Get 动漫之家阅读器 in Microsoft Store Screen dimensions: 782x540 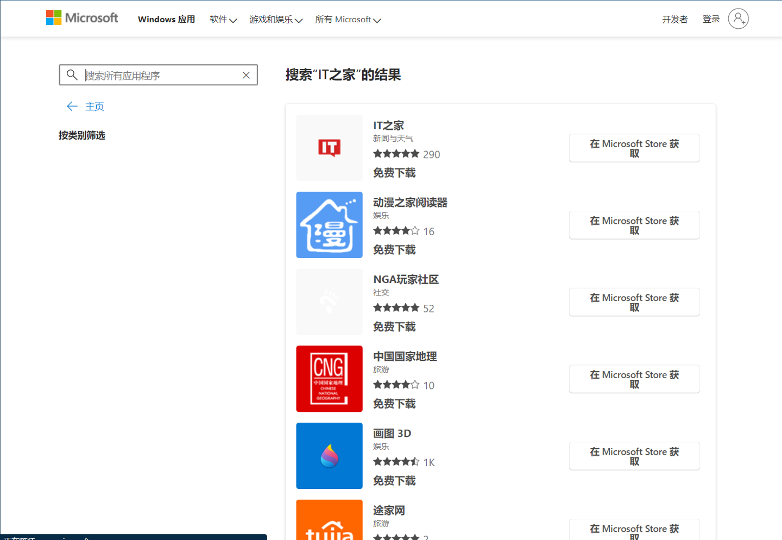click(x=634, y=225)
